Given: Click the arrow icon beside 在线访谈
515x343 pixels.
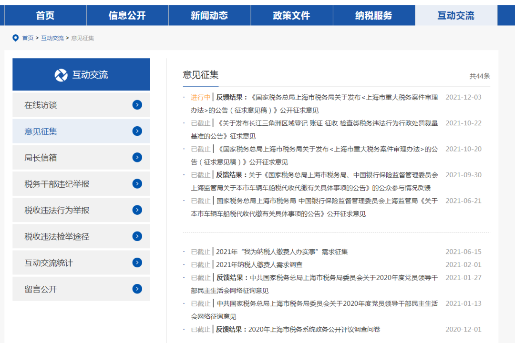Looking at the screenshot, I should tap(137, 105).
